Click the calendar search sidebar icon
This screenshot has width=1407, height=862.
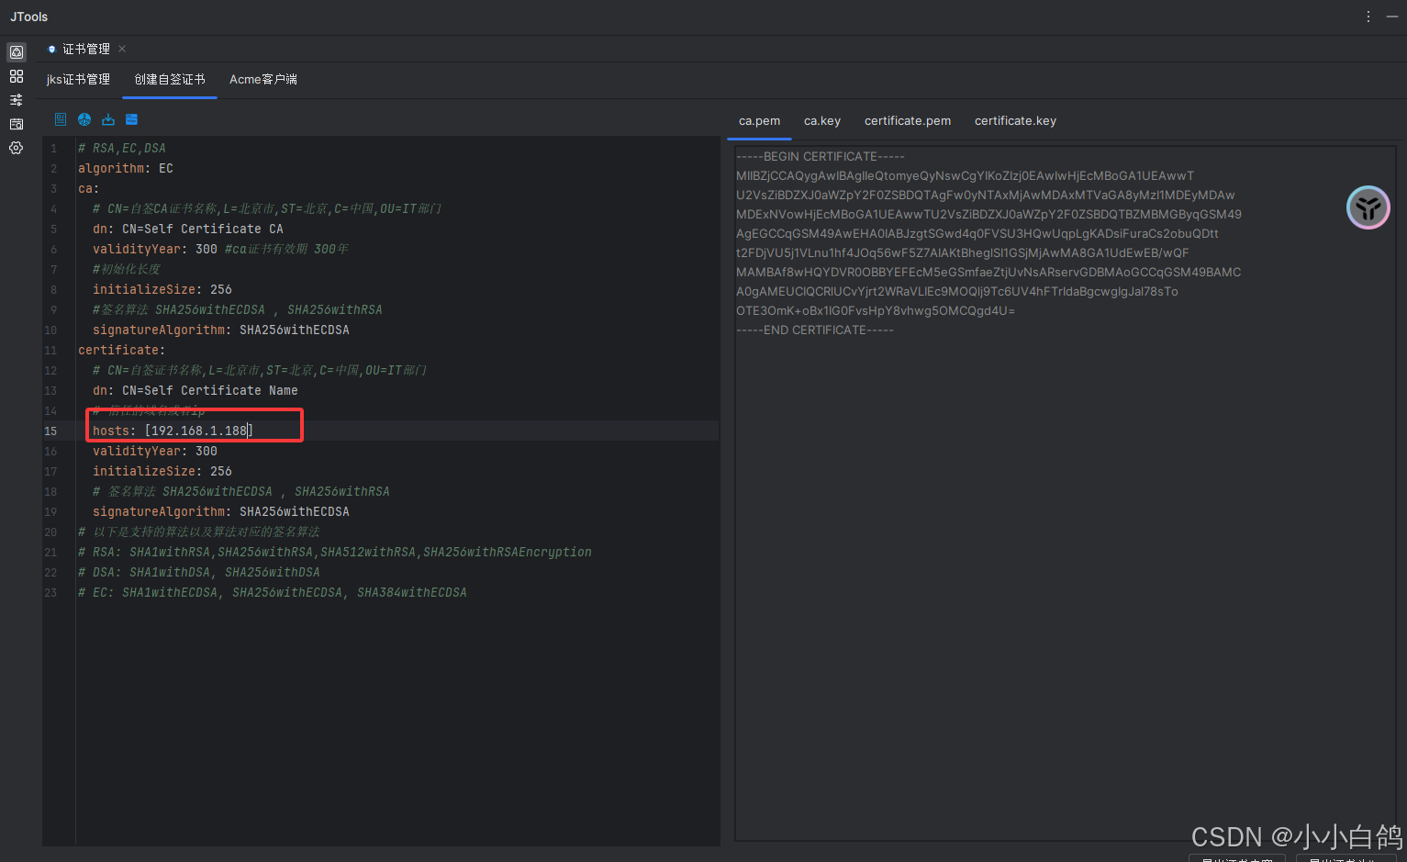[17, 124]
